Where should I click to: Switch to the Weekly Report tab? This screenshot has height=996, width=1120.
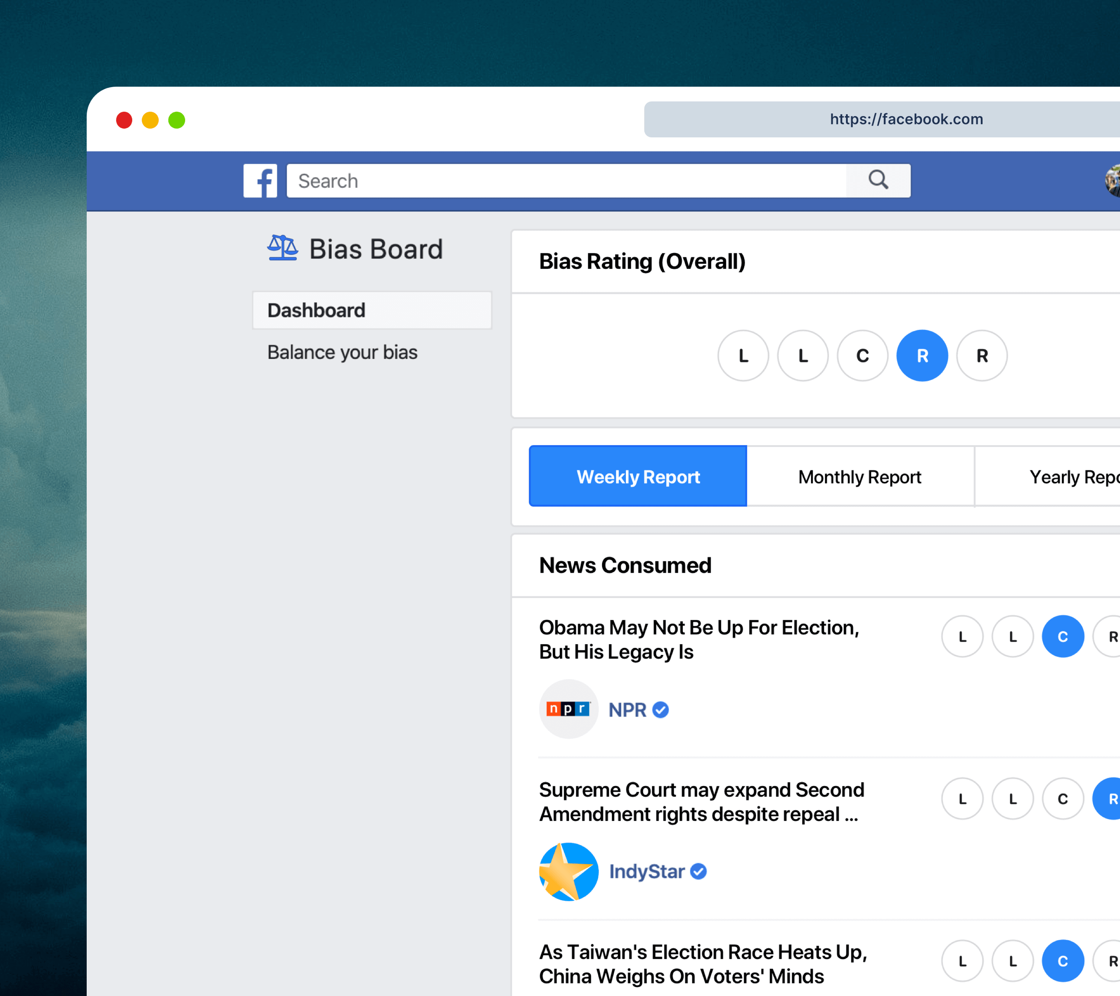pos(638,477)
